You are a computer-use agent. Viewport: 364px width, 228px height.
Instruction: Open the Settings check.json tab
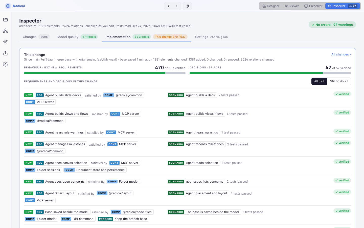pyautogui.click(x=211, y=37)
